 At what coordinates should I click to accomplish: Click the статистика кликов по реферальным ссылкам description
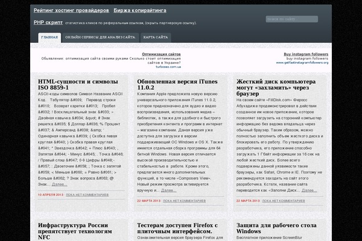pos(131,23)
